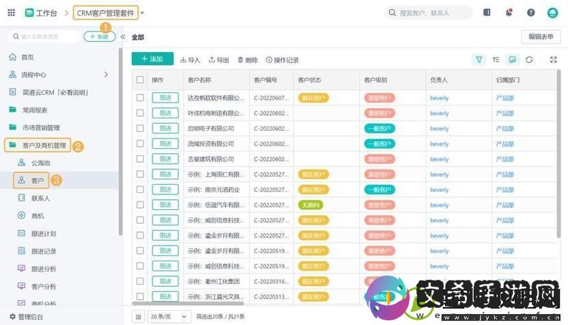Image resolution: width=568 pixels, height=325 pixels.
Task: Enter fullscreen table view
Action: coord(554,60)
